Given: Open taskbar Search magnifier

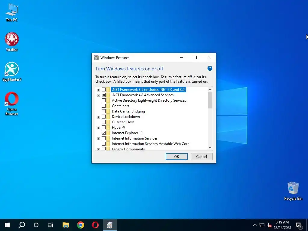Looking at the screenshot, I should (x=22, y=225).
